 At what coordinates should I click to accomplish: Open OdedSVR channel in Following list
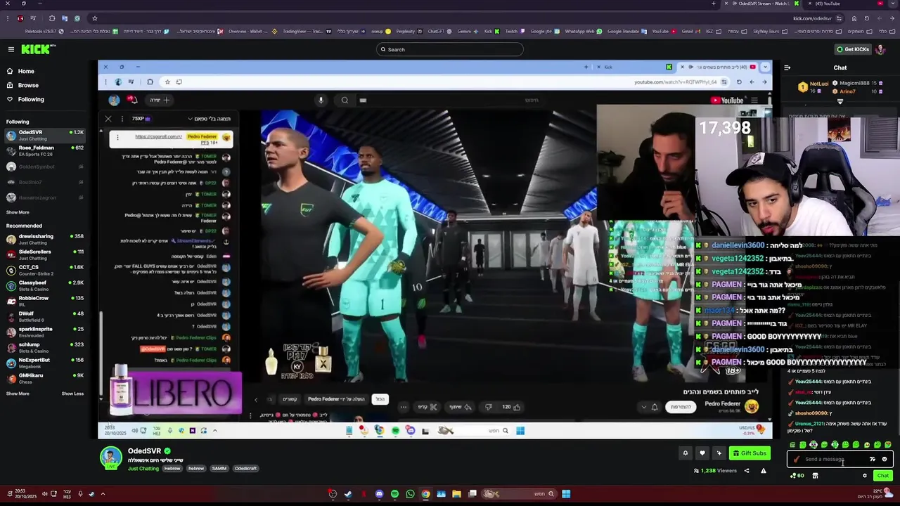point(45,135)
